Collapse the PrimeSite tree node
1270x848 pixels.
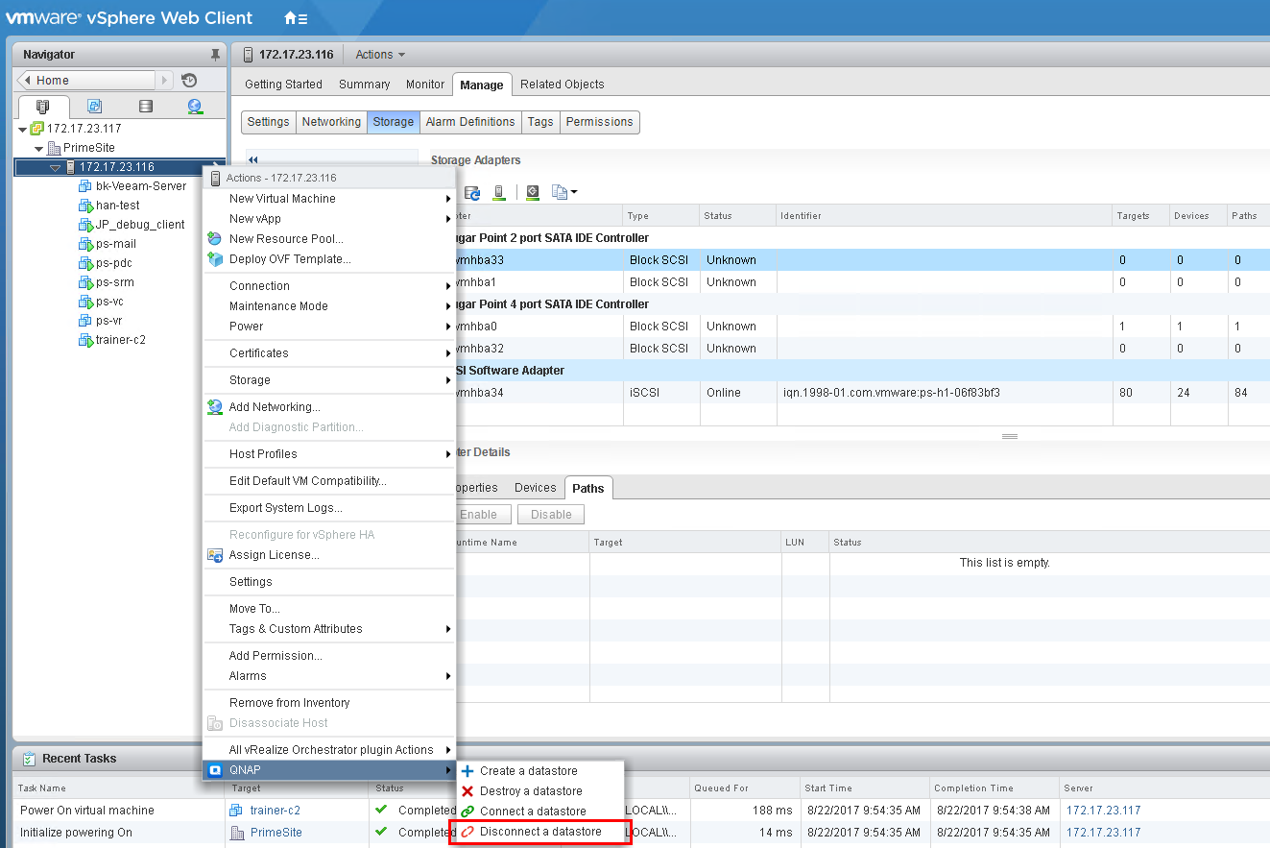(38, 148)
